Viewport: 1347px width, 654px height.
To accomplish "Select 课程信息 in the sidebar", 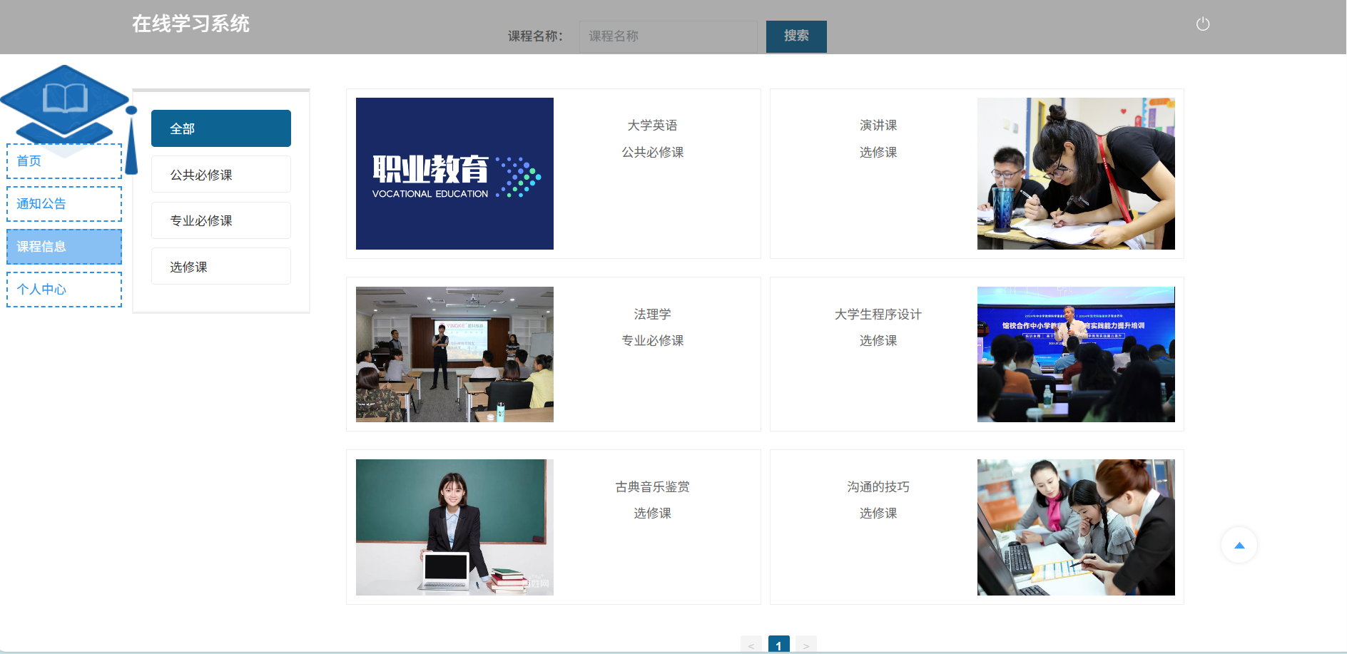I will [64, 247].
